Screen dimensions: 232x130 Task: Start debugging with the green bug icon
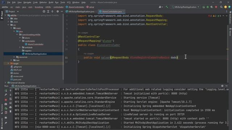point(208,7)
